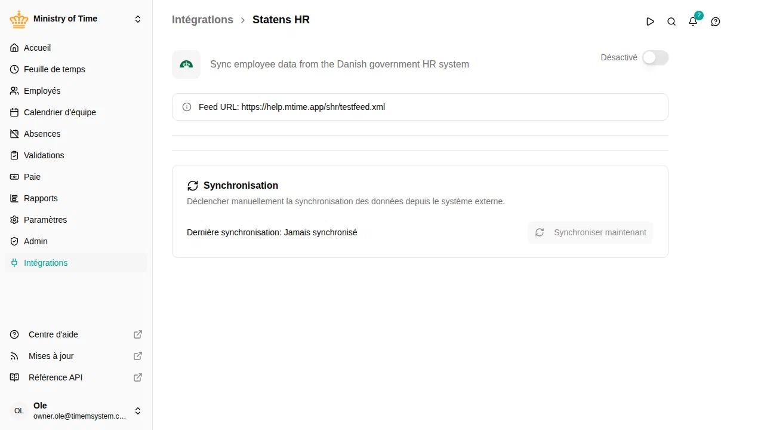The height and width of the screenshot is (430, 764).
Task: Click the shield icon for Admin
Action: coord(14,241)
